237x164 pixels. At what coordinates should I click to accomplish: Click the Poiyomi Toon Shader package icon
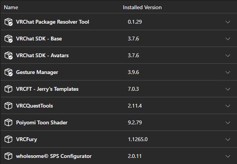[x=9, y=122]
